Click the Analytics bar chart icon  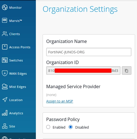click(5, 113)
